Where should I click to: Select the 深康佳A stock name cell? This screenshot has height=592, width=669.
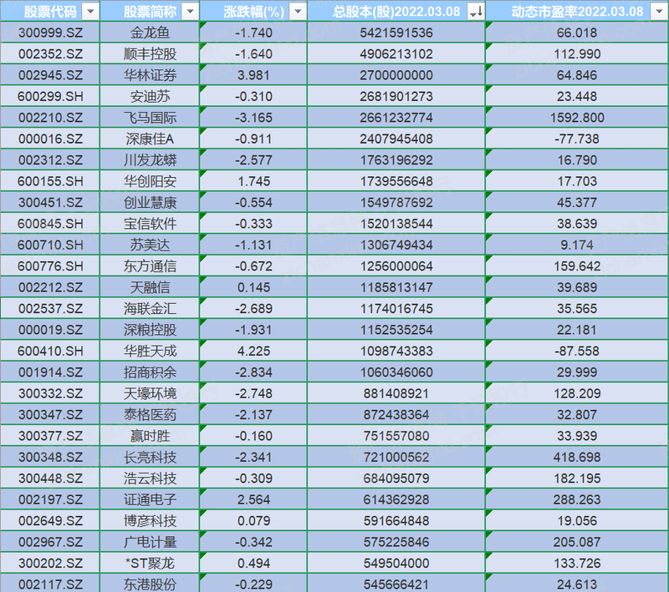(x=149, y=139)
